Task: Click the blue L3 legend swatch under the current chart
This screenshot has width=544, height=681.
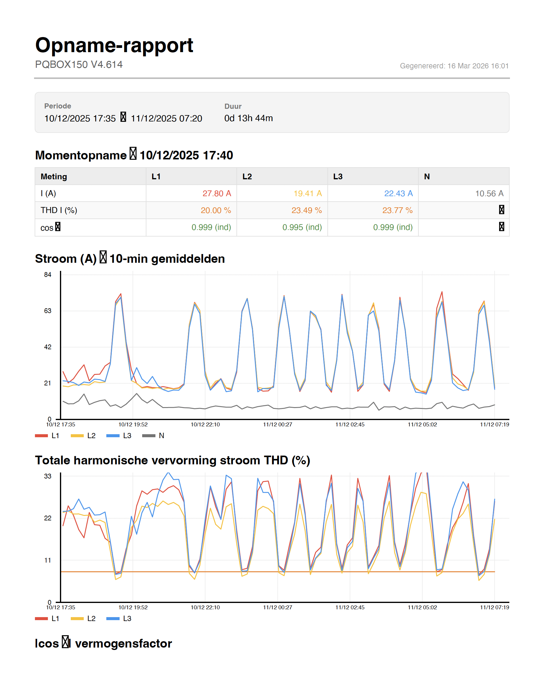Action: 113,436
